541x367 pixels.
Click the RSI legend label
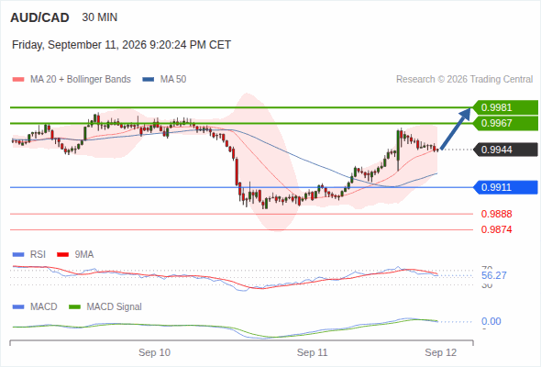[38, 255]
